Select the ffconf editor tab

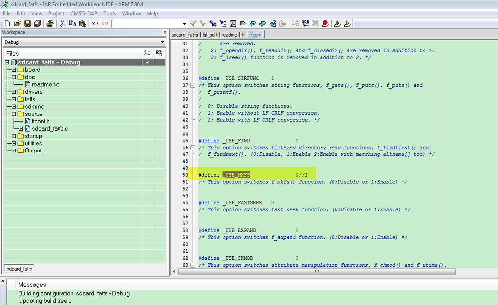[x=256, y=35]
